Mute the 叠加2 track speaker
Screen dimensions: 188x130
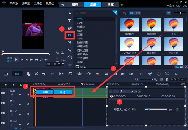coord(20,115)
